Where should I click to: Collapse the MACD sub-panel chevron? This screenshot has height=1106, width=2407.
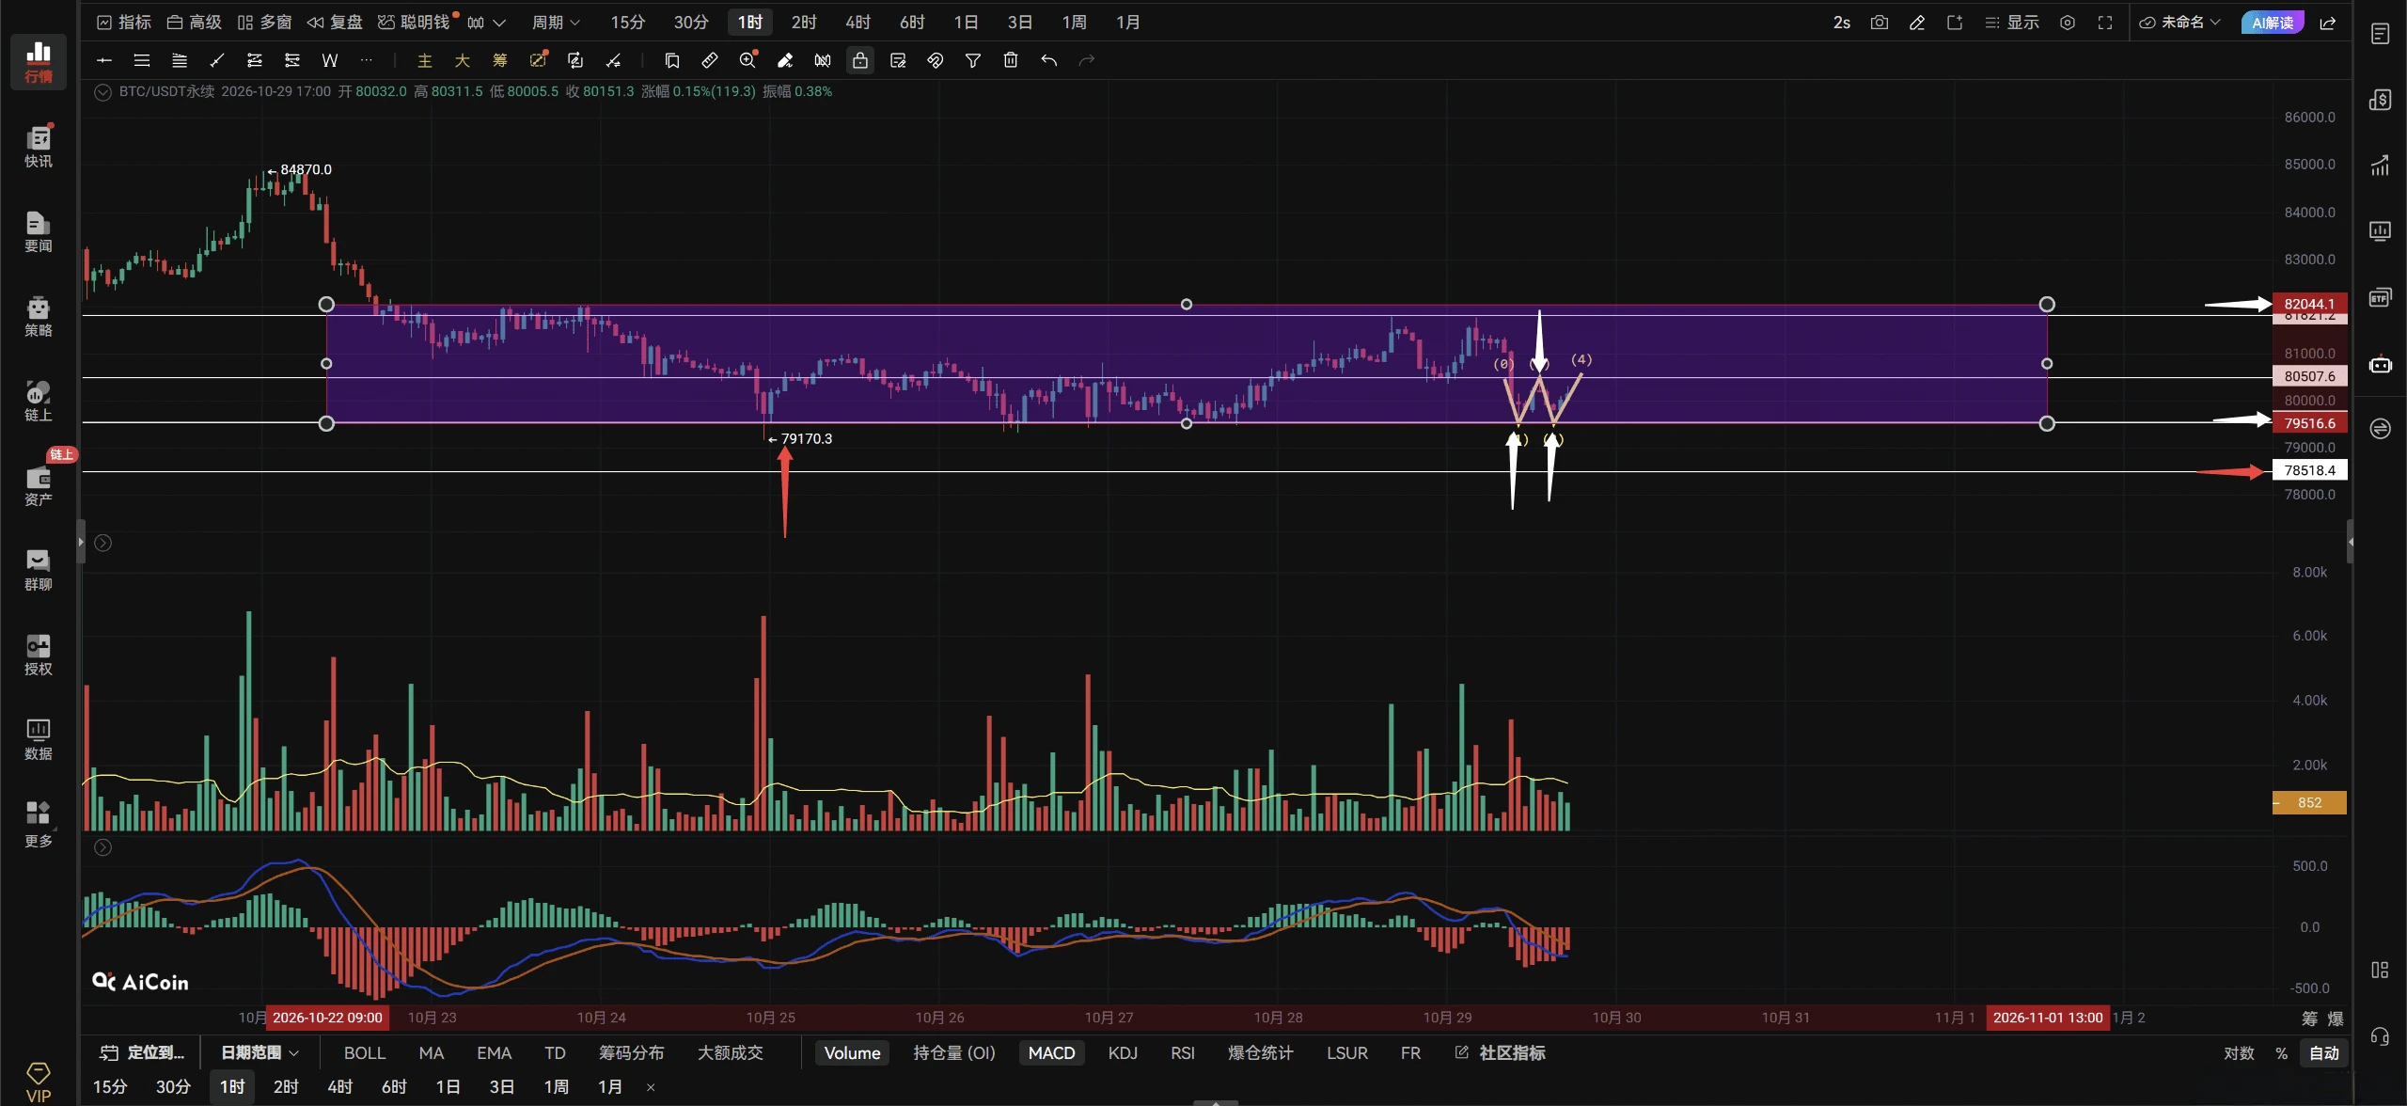[103, 847]
